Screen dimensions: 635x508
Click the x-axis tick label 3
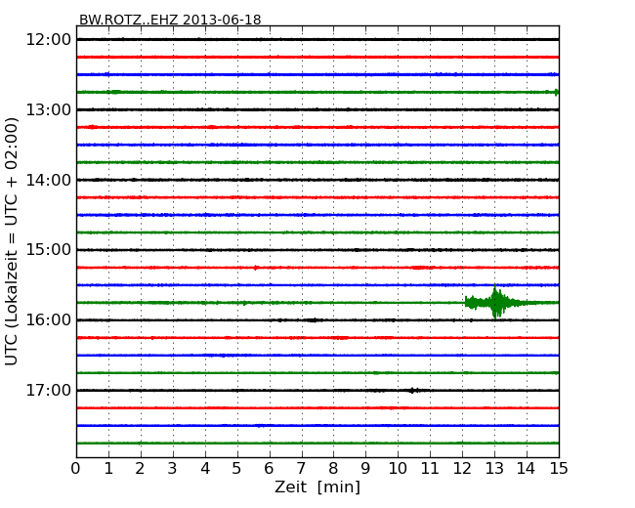click(173, 469)
